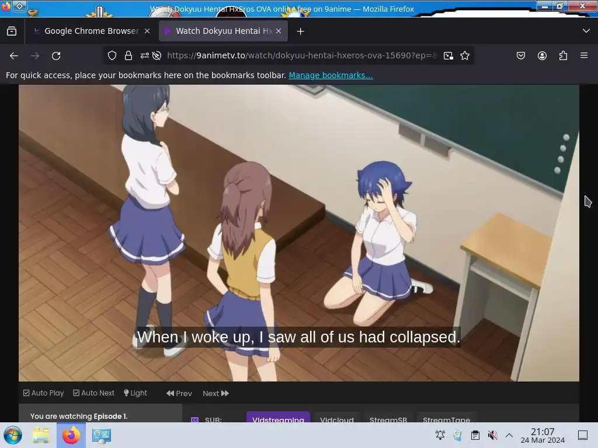Open the Firefox account icon

542,55
